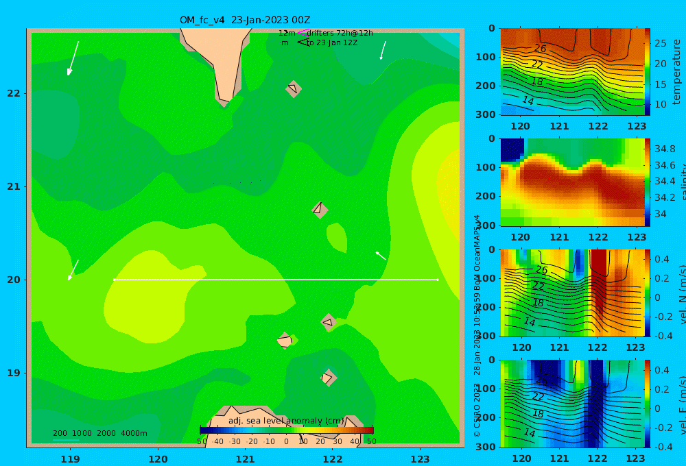This screenshot has height=466, width=686.
Task: Click the '200 1000 2000 4000m' depth legend
Action: click(x=100, y=433)
